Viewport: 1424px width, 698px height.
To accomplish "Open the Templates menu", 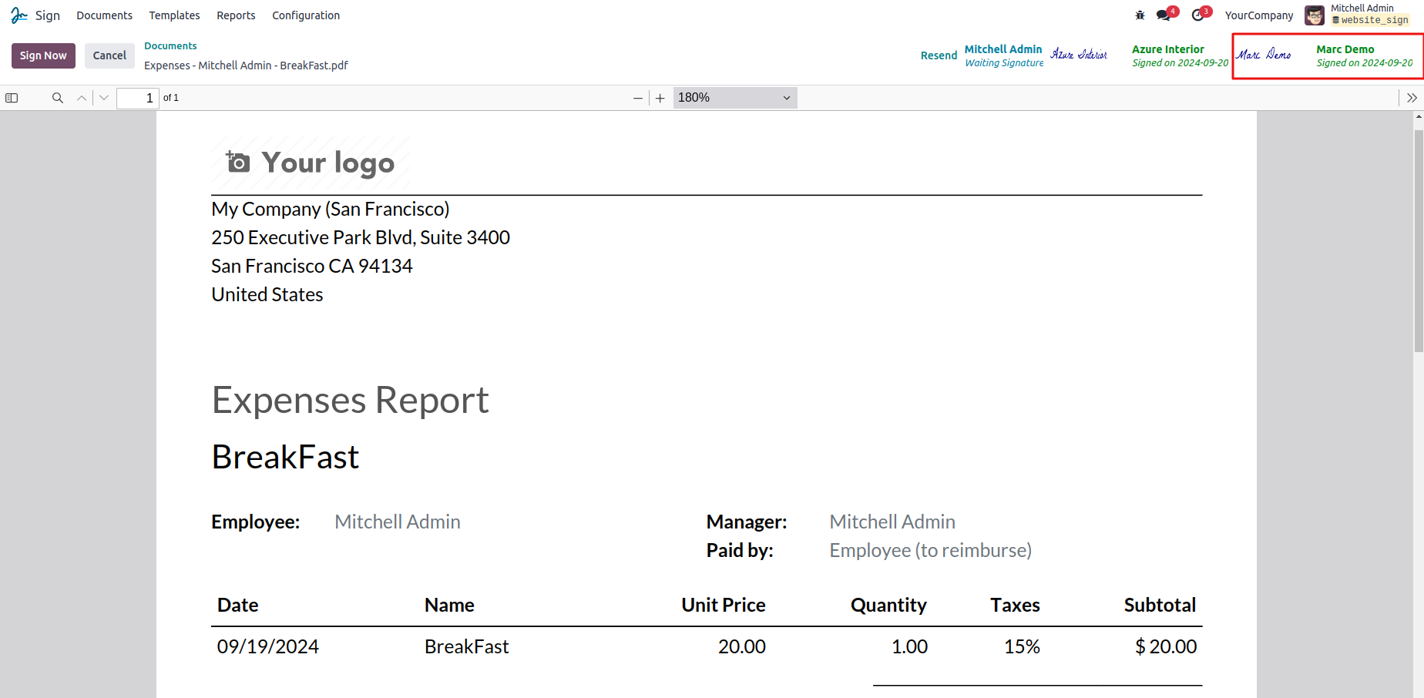I will 174,15.
